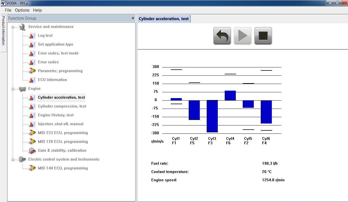The image size is (348, 202).
Task: Click the Engine group icon
Action: click(x=22, y=89)
